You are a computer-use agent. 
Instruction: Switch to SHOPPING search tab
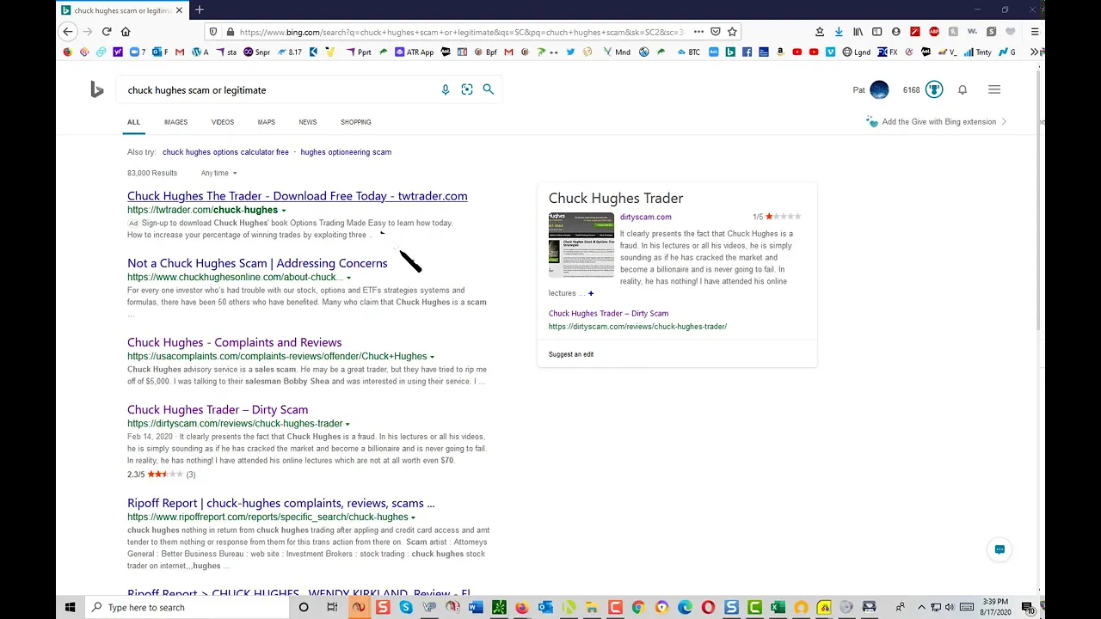356,122
